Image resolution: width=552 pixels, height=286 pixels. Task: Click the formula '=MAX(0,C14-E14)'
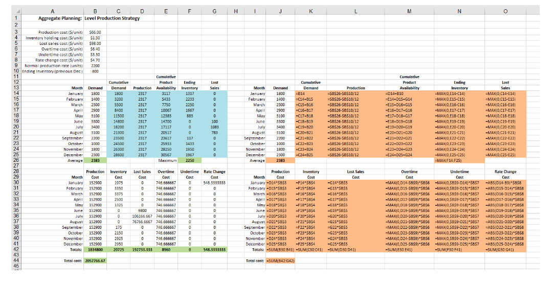pos(505,93)
